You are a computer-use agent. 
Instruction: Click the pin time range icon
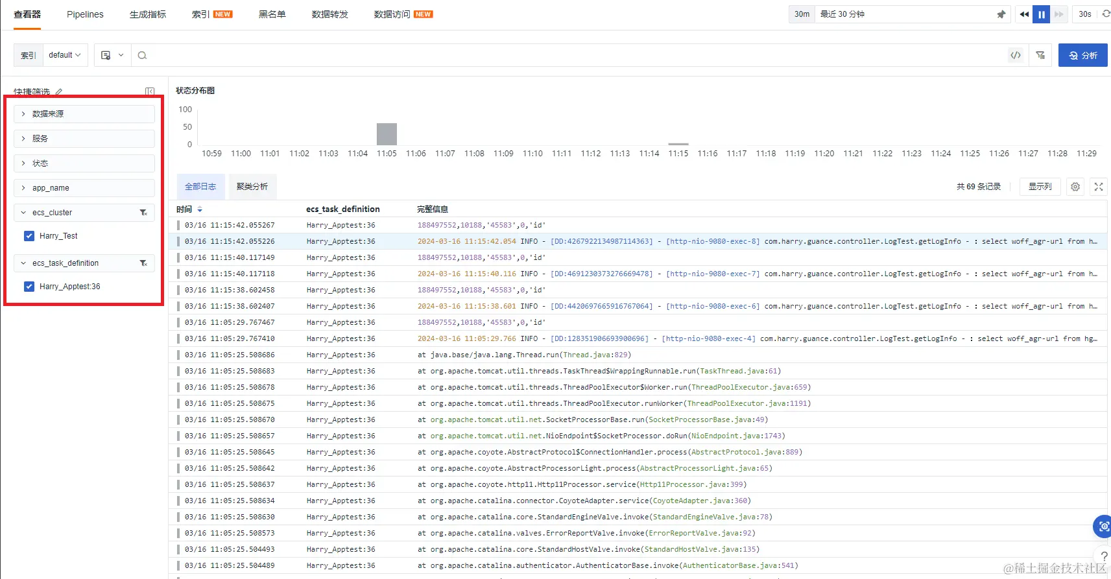1001,14
